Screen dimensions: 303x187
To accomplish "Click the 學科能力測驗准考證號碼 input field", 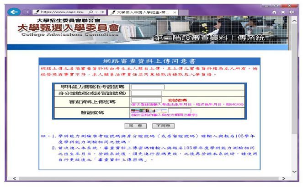I will (x=148, y=87).
